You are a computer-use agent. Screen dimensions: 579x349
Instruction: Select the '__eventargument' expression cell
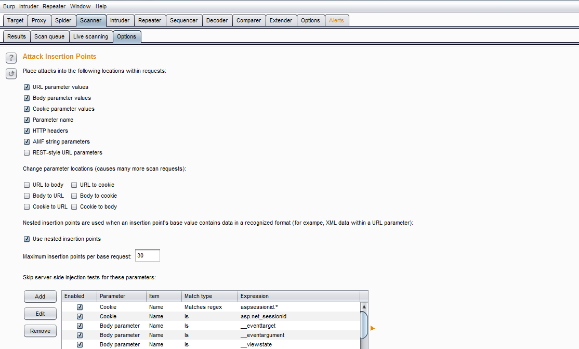299,335
